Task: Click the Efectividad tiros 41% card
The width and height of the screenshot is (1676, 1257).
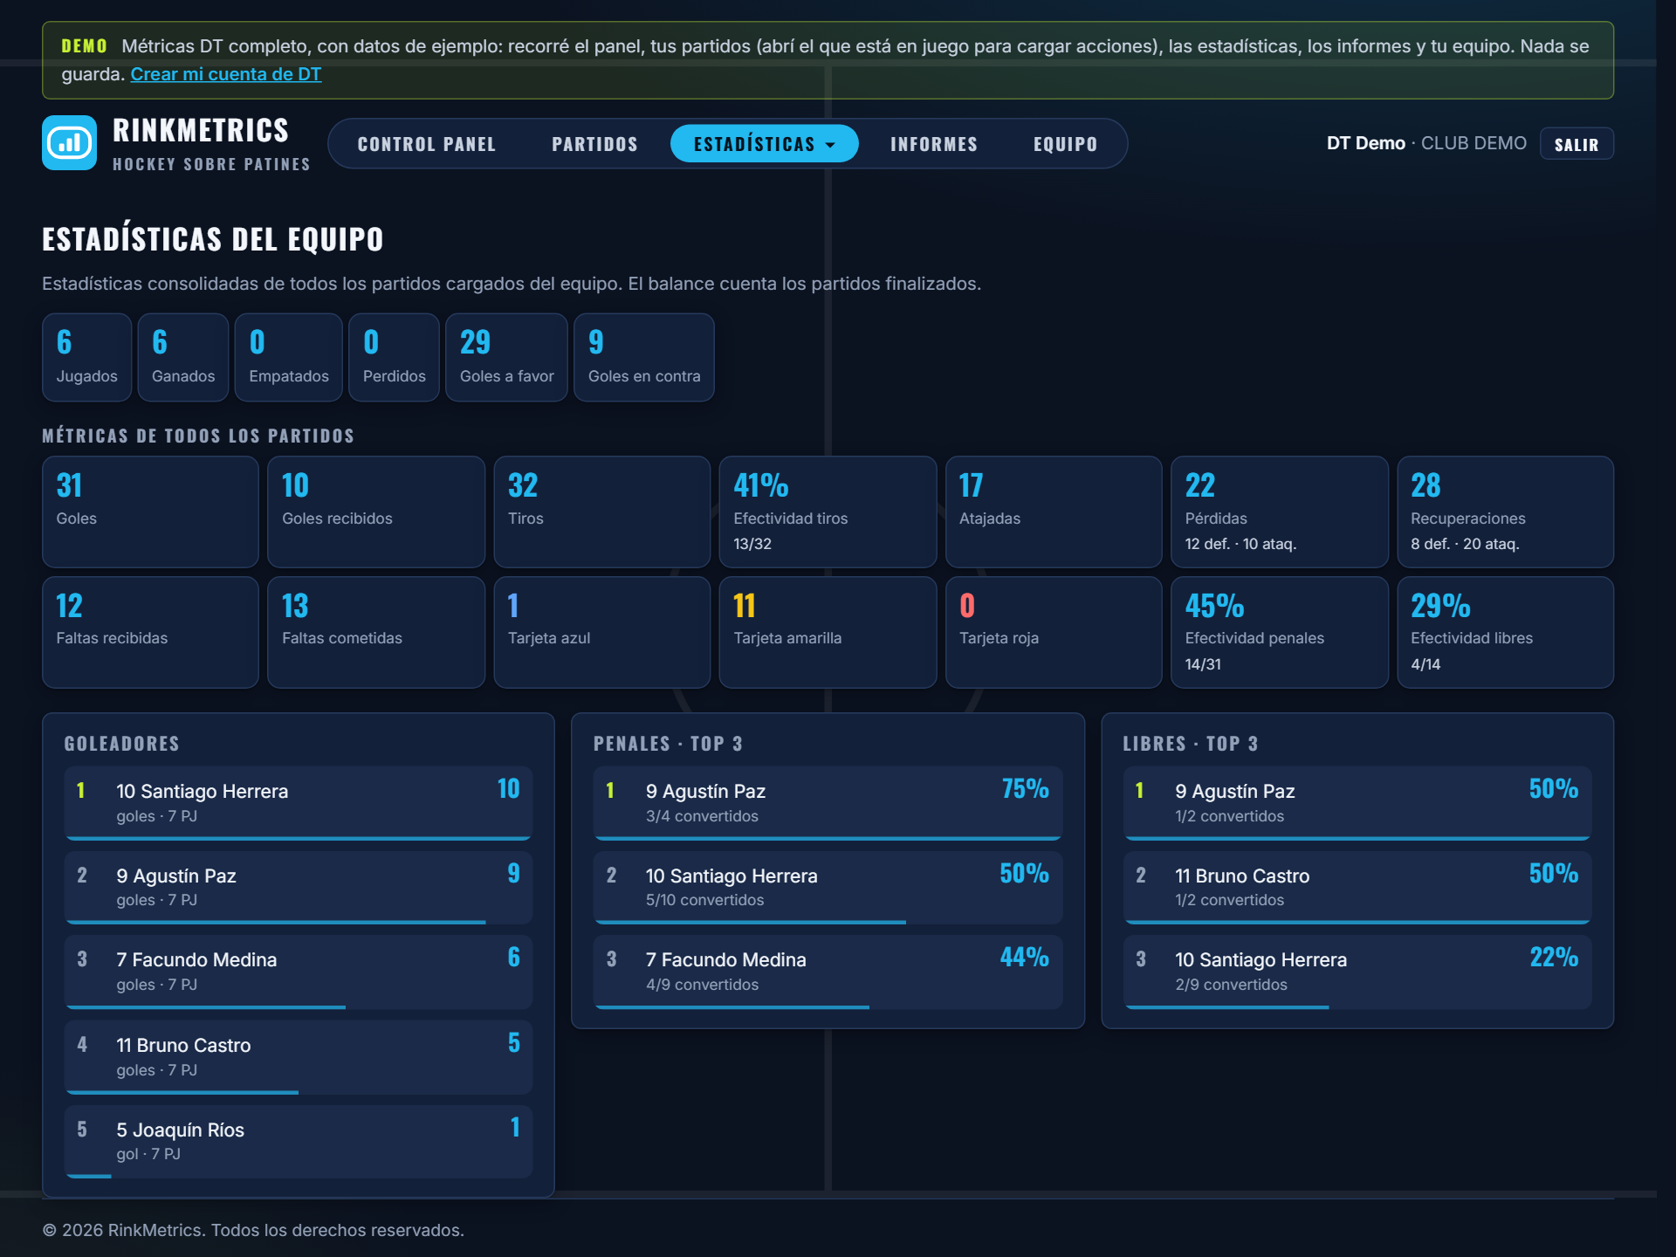Action: [828, 512]
